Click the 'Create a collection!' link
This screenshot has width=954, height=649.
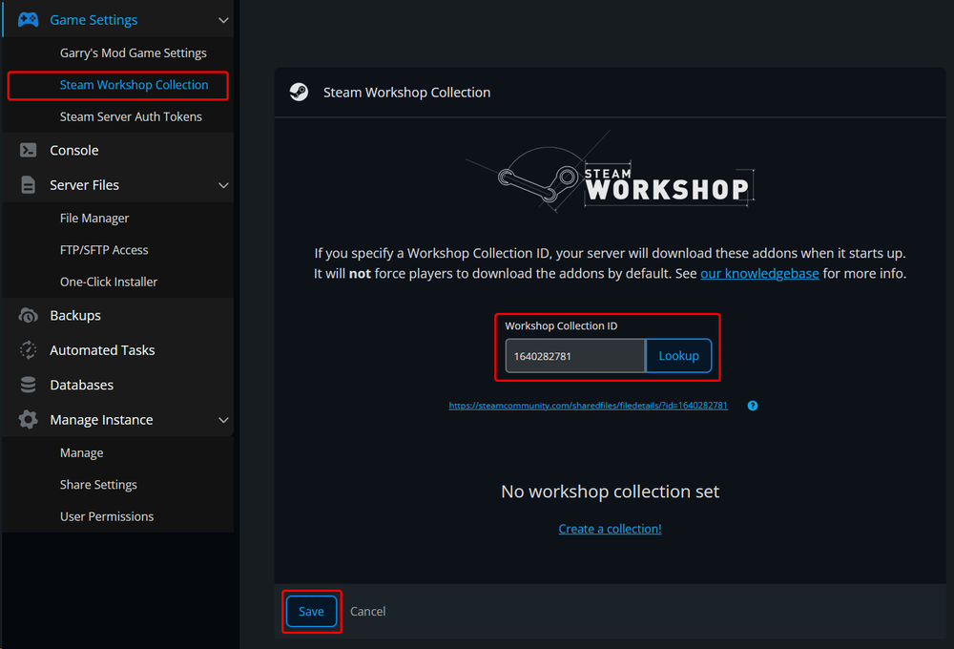click(x=610, y=529)
